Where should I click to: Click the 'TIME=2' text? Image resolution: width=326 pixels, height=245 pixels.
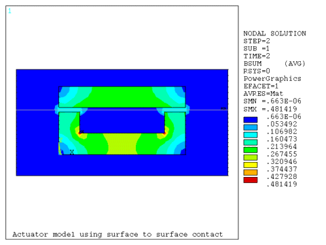click(257, 56)
